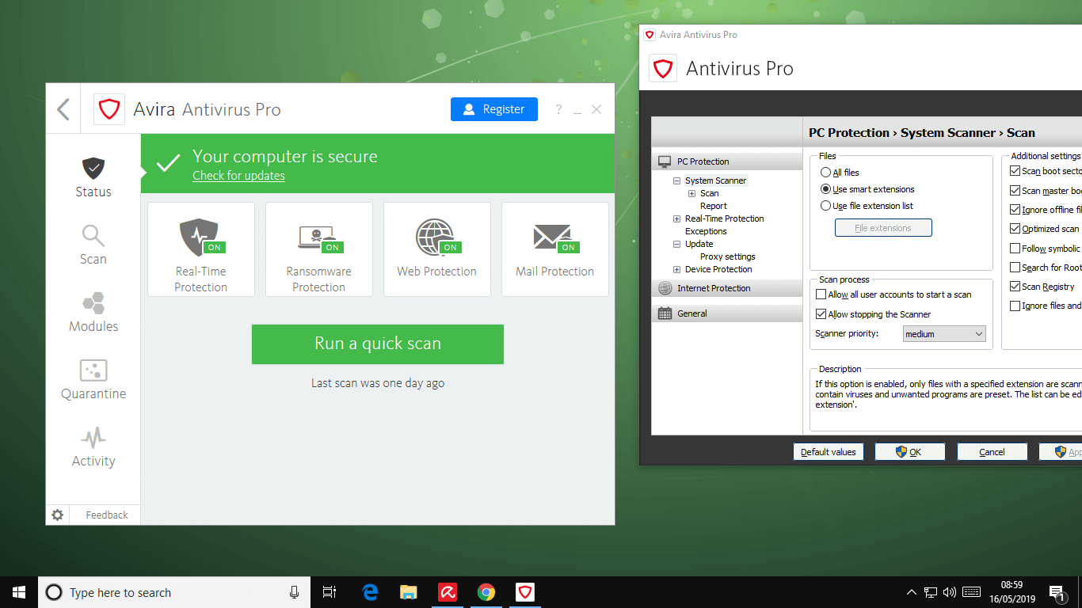Open Internet Protection section
Image resolution: width=1082 pixels, height=608 pixels.
[727, 288]
